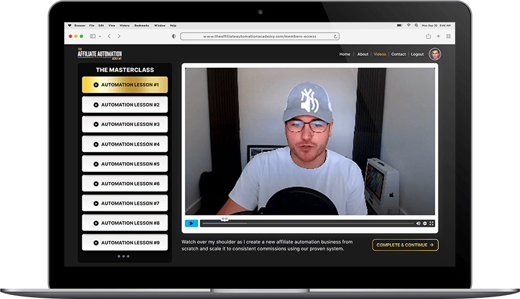The width and height of the screenshot is (520, 299).
Task: Open Automation Lesson #4
Action: pyautogui.click(x=125, y=144)
